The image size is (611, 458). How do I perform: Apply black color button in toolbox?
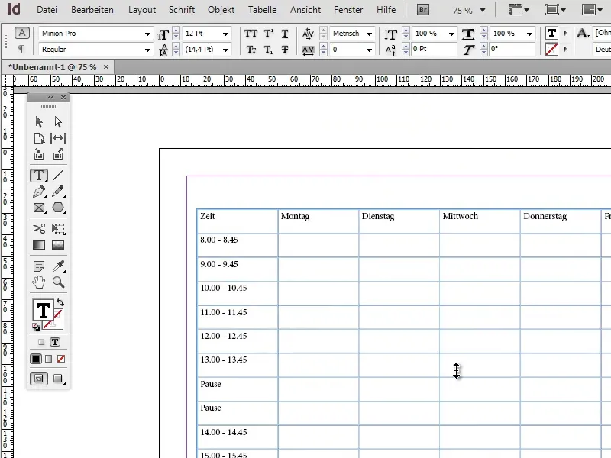point(35,359)
